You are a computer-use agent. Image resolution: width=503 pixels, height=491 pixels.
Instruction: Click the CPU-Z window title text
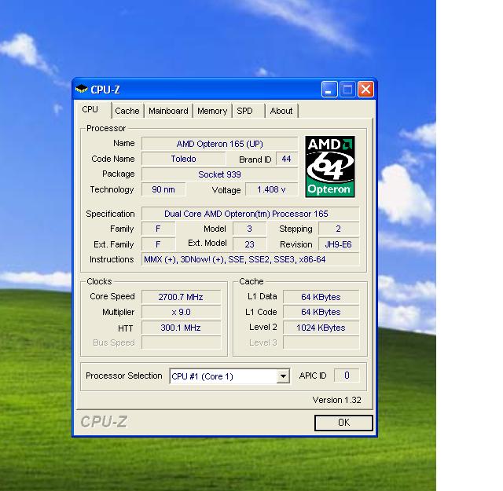click(x=105, y=90)
